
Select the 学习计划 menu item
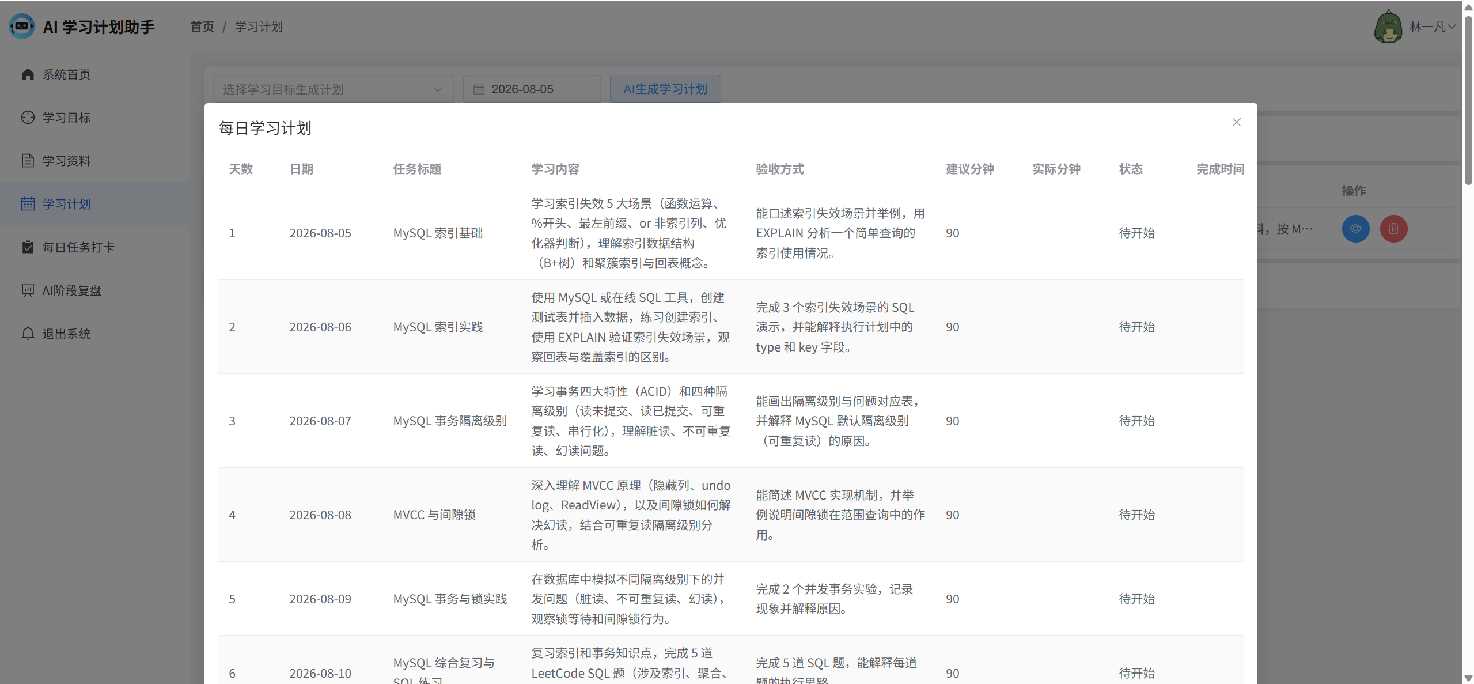tap(95, 204)
